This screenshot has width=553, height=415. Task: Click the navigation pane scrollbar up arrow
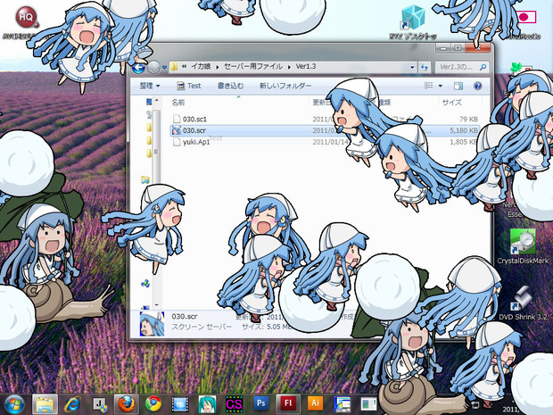pos(157,101)
